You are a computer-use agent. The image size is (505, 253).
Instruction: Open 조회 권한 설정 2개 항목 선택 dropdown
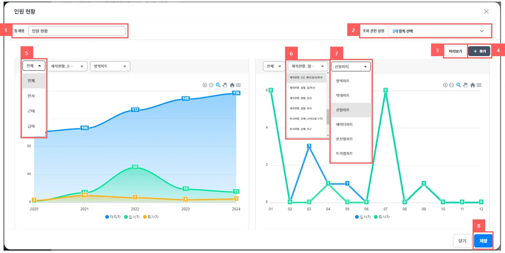tap(439, 30)
